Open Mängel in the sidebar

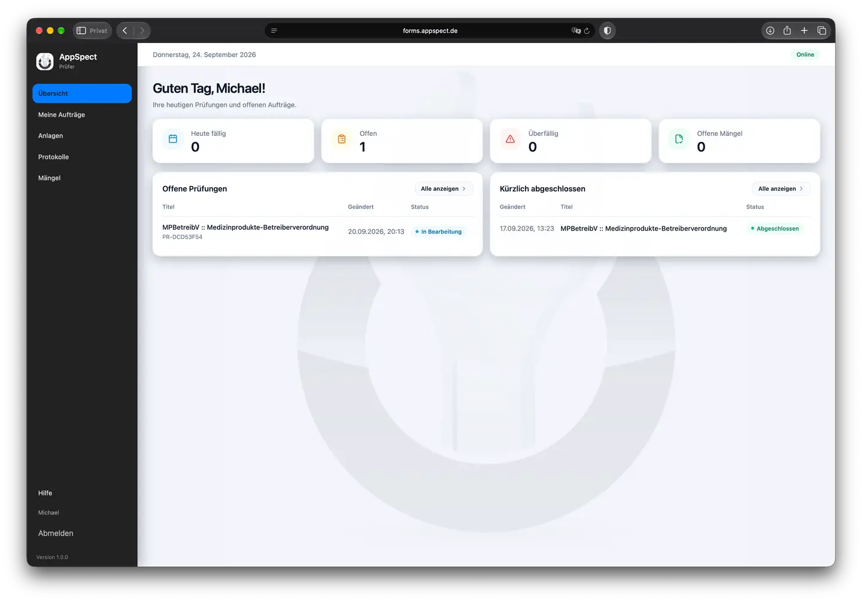(82, 178)
